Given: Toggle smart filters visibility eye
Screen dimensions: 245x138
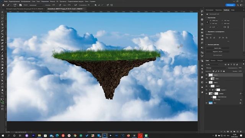Looking at the screenshot, I should (211, 97).
